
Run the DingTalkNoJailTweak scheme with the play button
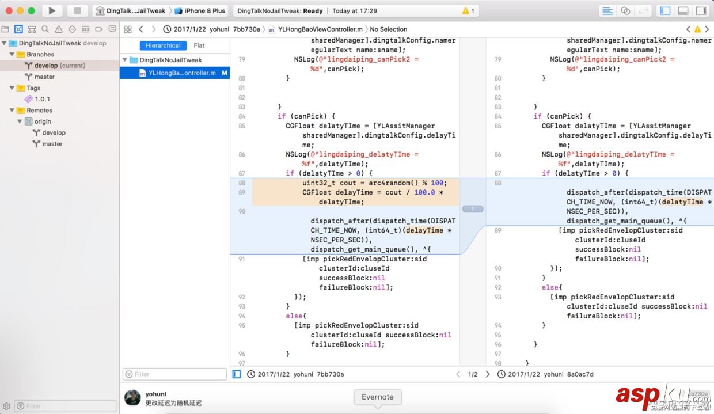[51, 10]
